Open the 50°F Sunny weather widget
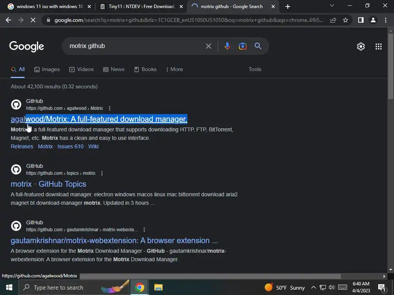The height and width of the screenshot is (295, 394). (x=284, y=287)
